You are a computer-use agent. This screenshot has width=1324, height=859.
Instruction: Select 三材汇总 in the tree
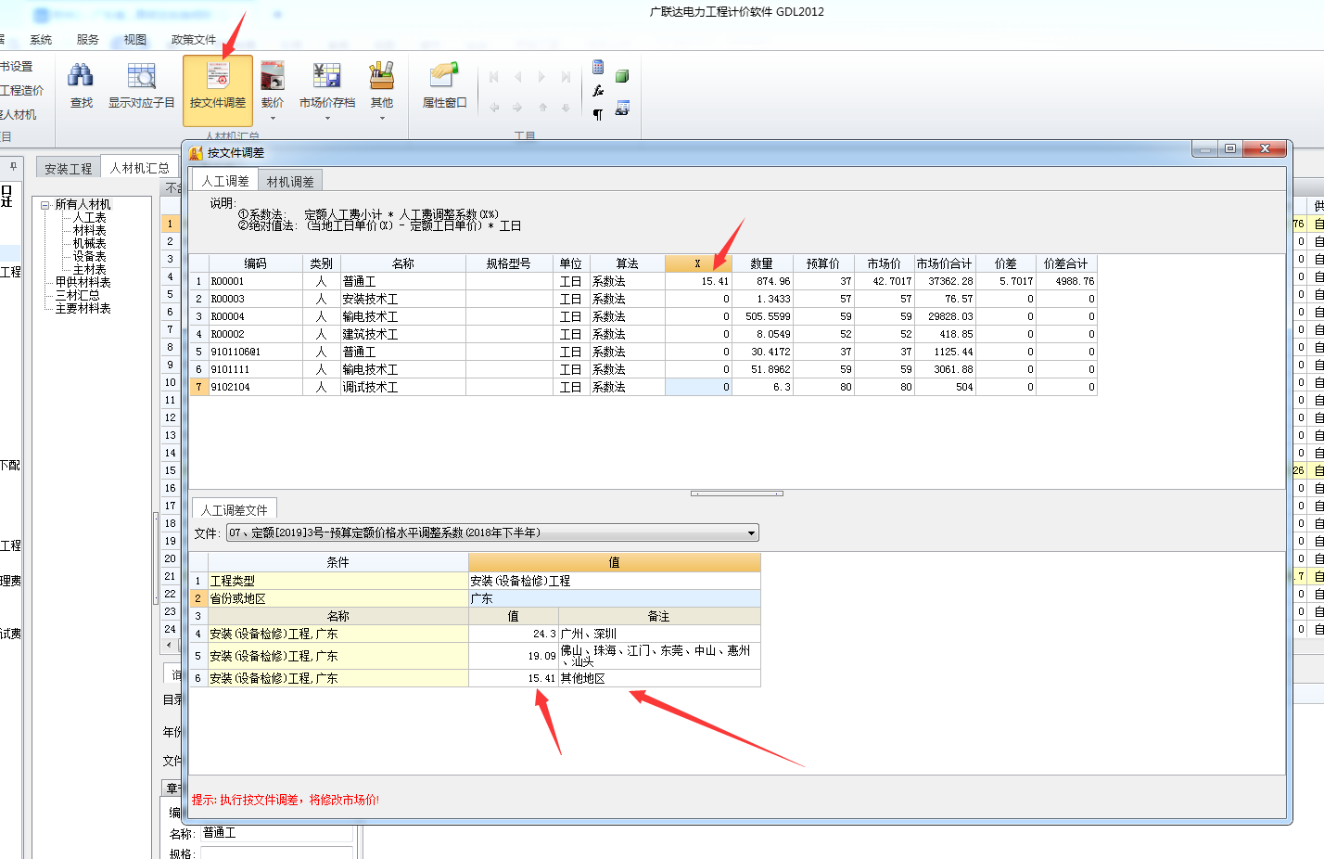click(x=77, y=295)
